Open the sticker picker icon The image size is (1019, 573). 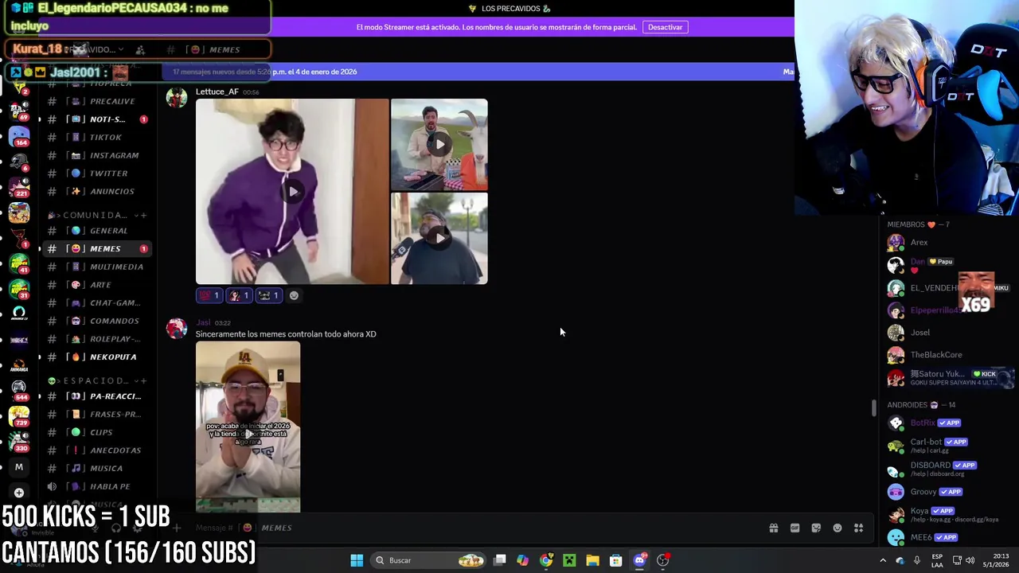click(x=816, y=528)
